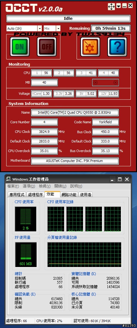Click the CPU 使用率 gauge showing 2 %

[x=25, y=219]
